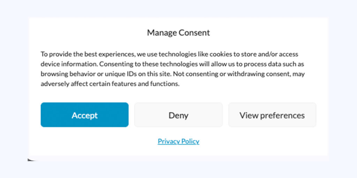The width and height of the screenshot is (357, 178).
Task: Open View preferences
Action: (x=272, y=115)
